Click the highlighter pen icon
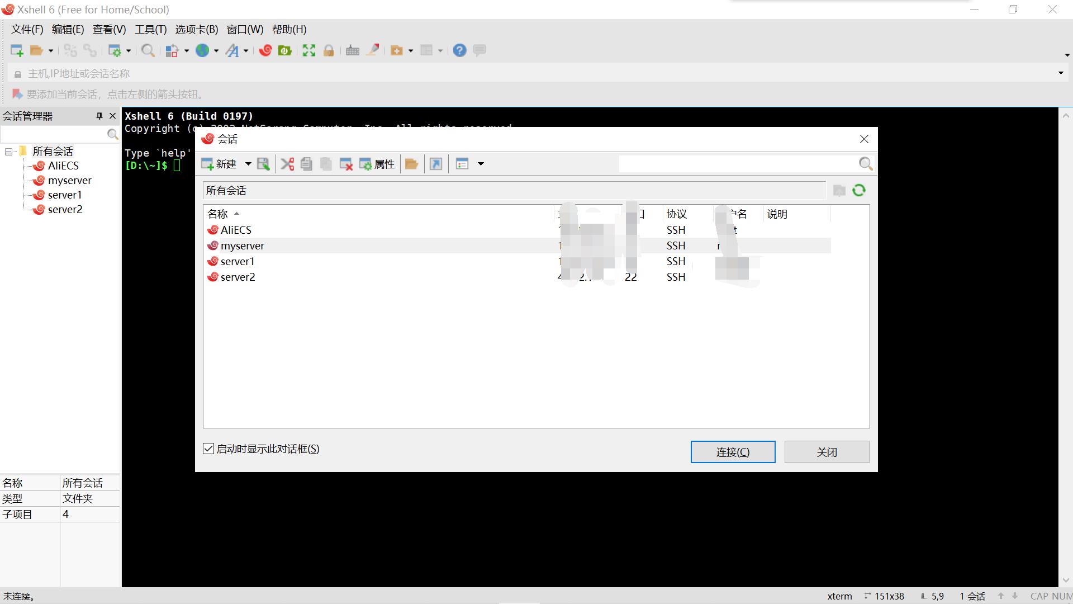Viewport: 1073px width, 604px height. pyautogui.click(x=373, y=50)
